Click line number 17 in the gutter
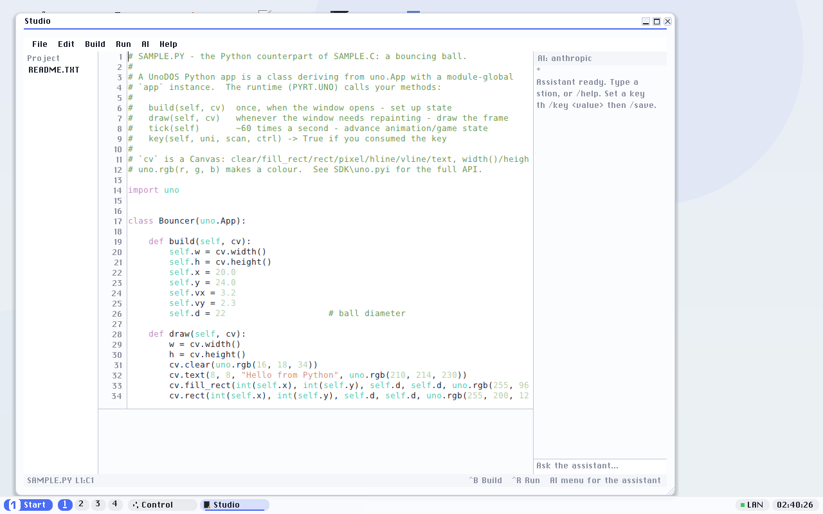The height and width of the screenshot is (514, 823). (x=118, y=221)
